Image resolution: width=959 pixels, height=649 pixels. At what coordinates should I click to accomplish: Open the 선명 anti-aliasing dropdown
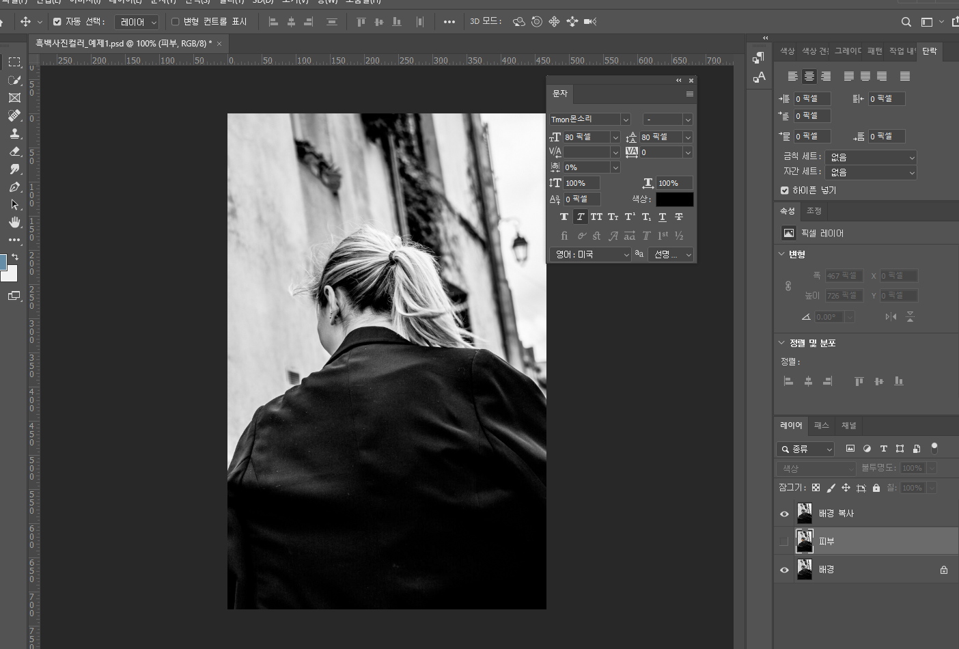pos(671,254)
